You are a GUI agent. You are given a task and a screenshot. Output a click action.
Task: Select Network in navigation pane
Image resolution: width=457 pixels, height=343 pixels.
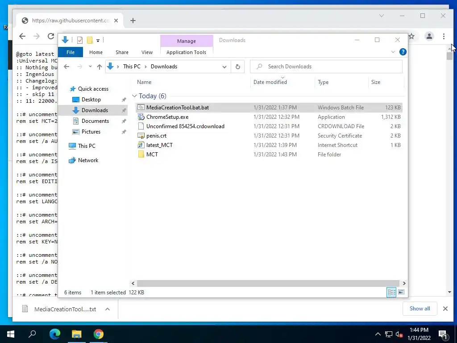[x=88, y=160]
